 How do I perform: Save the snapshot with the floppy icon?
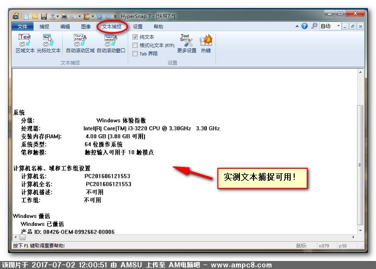(x=44, y=16)
